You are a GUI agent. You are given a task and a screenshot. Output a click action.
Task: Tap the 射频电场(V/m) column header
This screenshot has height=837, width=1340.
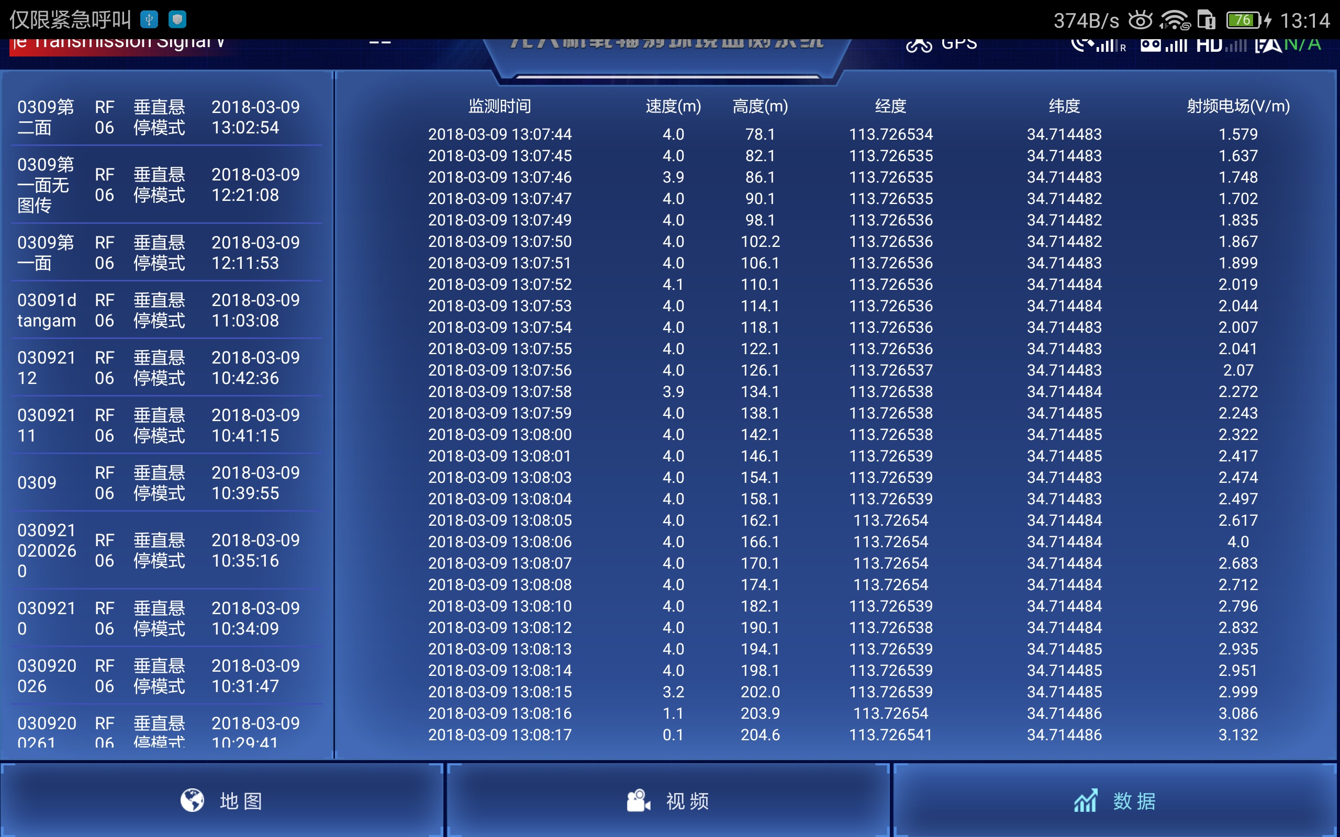click(x=1237, y=106)
